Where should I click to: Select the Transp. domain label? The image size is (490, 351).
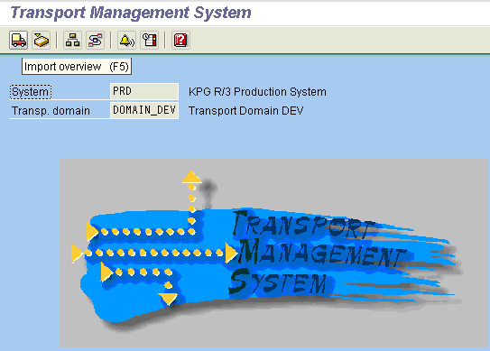(x=51, y=111)
